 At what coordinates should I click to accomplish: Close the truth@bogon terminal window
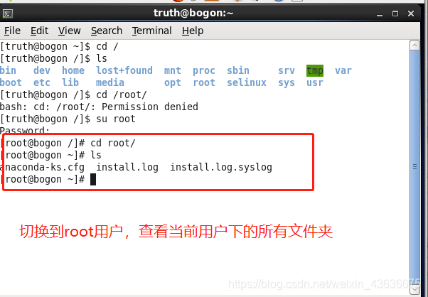click(x=411, y=13)
